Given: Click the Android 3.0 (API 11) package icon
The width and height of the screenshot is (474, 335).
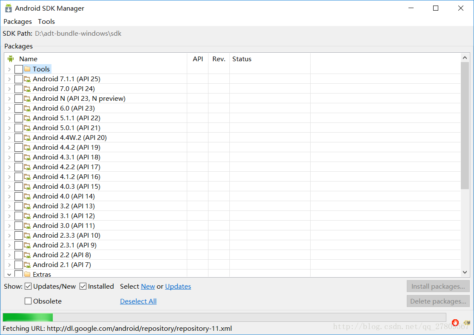Looking at the screenshot, I should 27,226.
